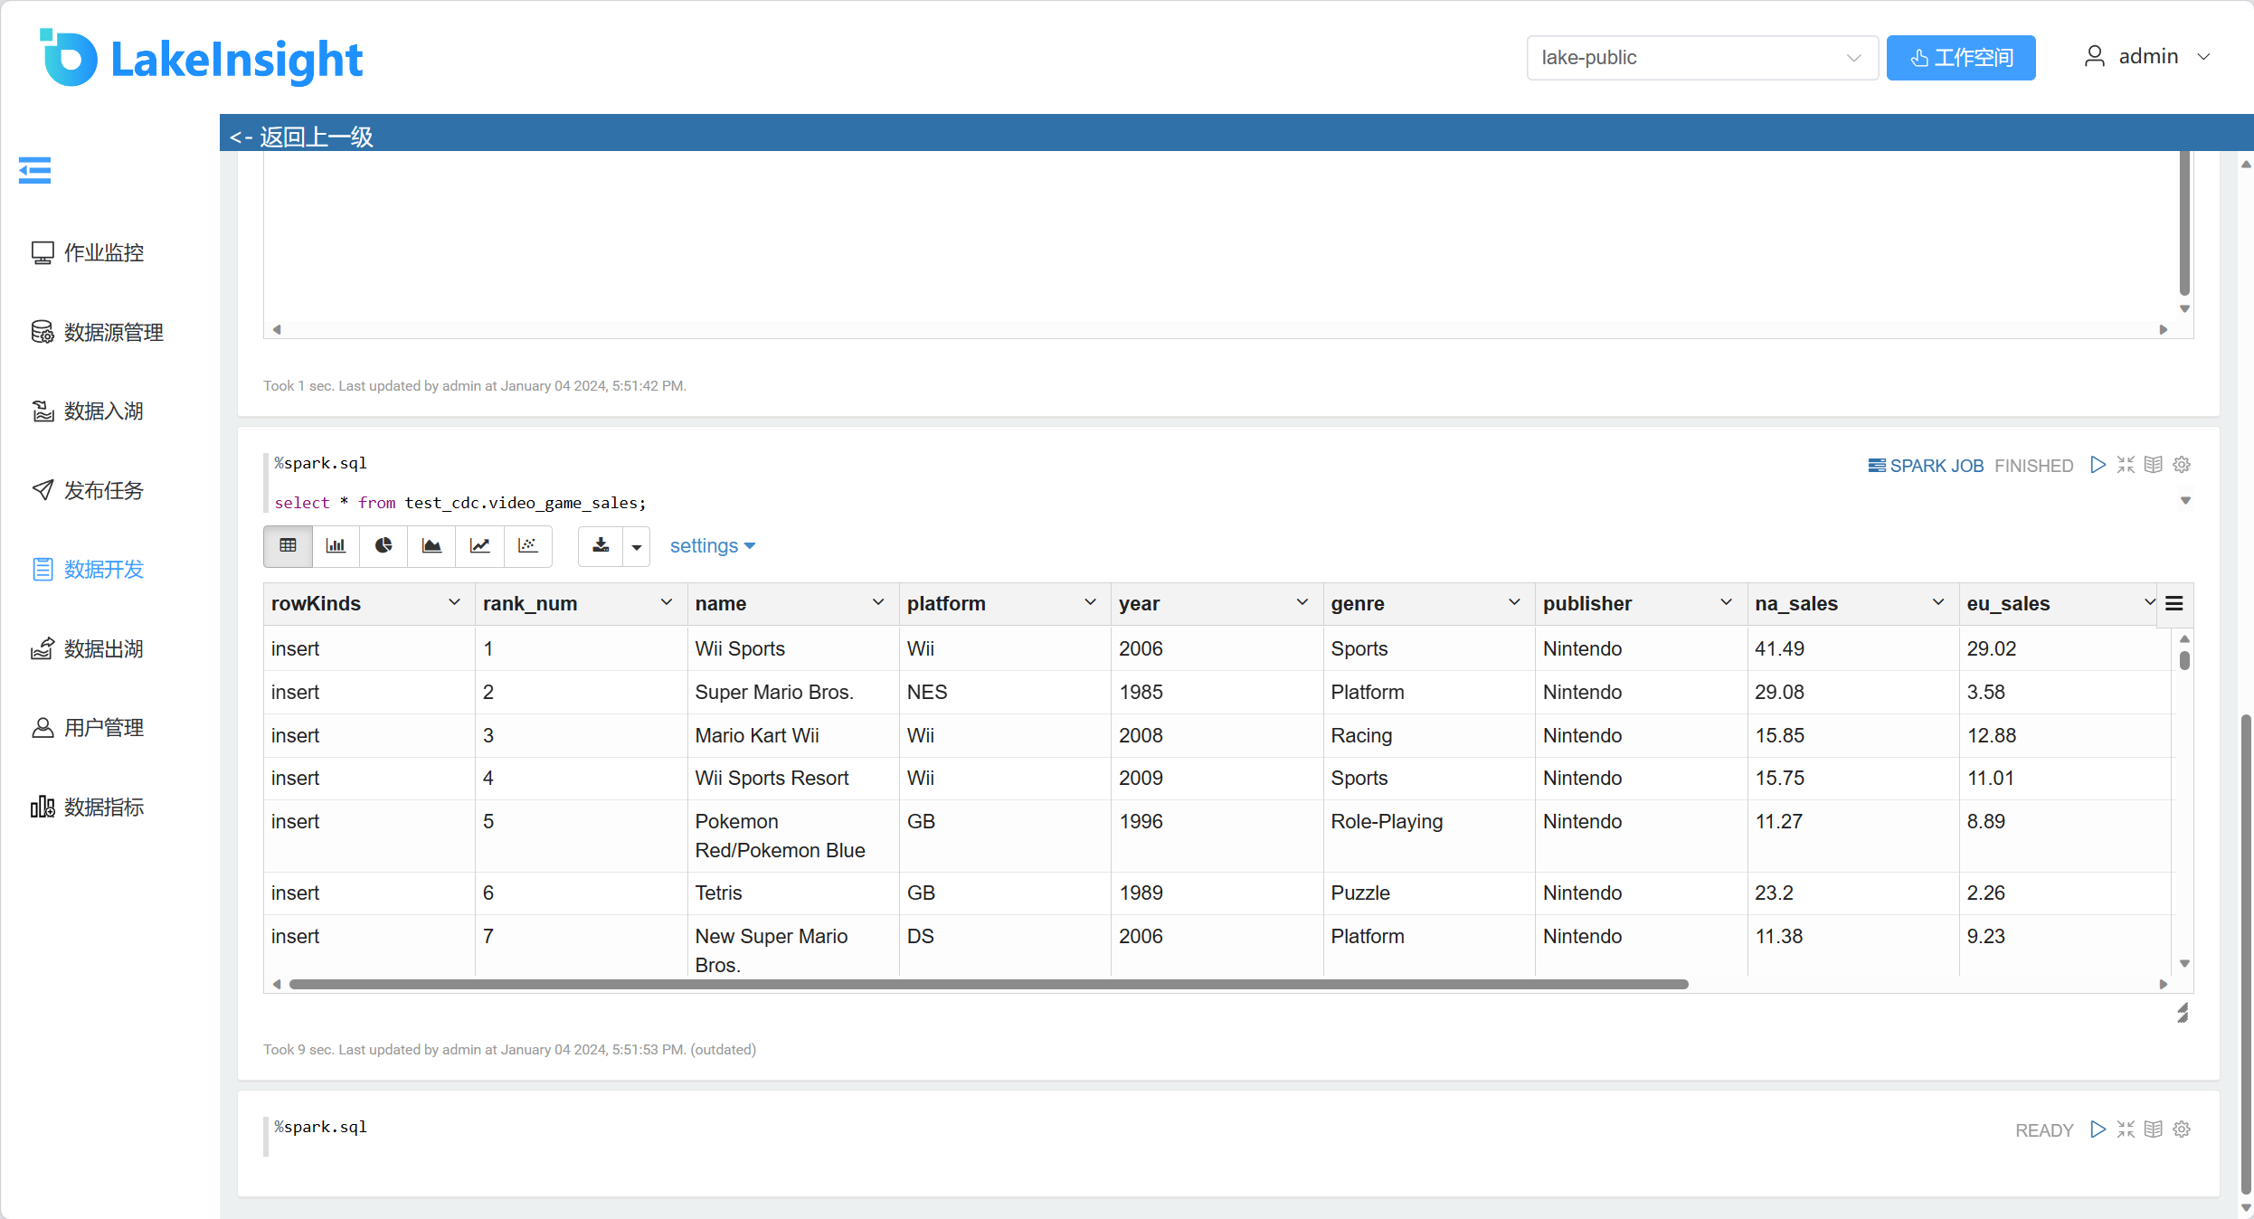Open the SPARK JOB link
This screenshot has height=1219, width=2254.
click(x=1926, y=466)
